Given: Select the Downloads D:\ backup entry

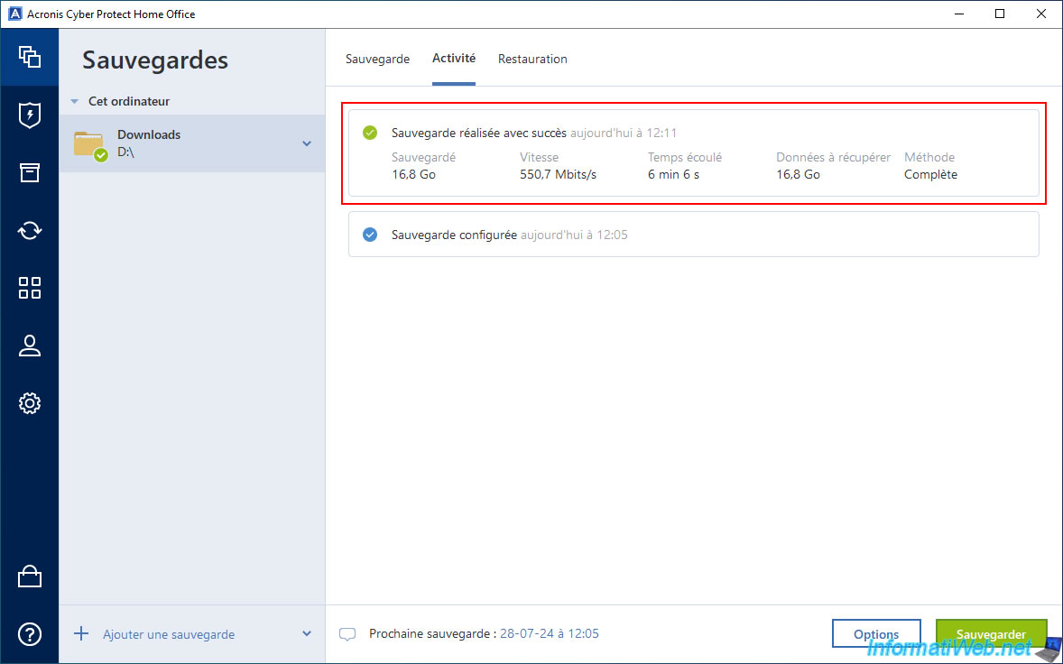Looking at the screenshot, I should [x=192, y=143].
